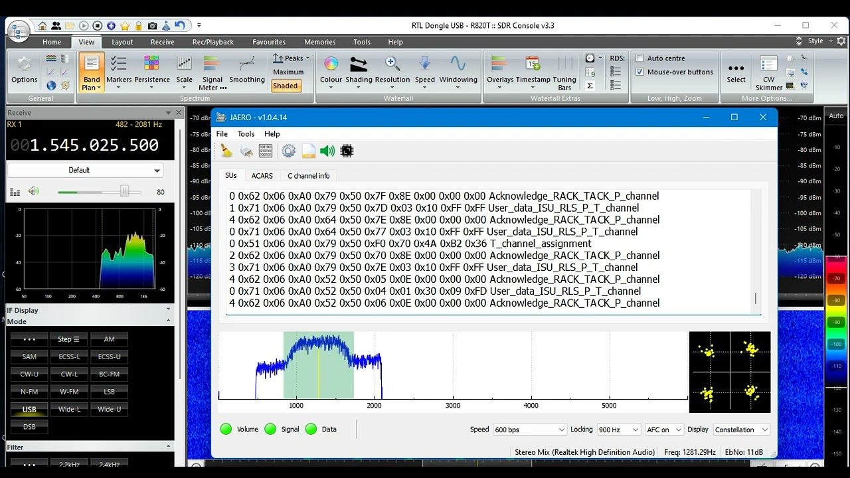850x478 pixels.
Task: Click the padlock icon in quick access toolbar
Action: 139,26
